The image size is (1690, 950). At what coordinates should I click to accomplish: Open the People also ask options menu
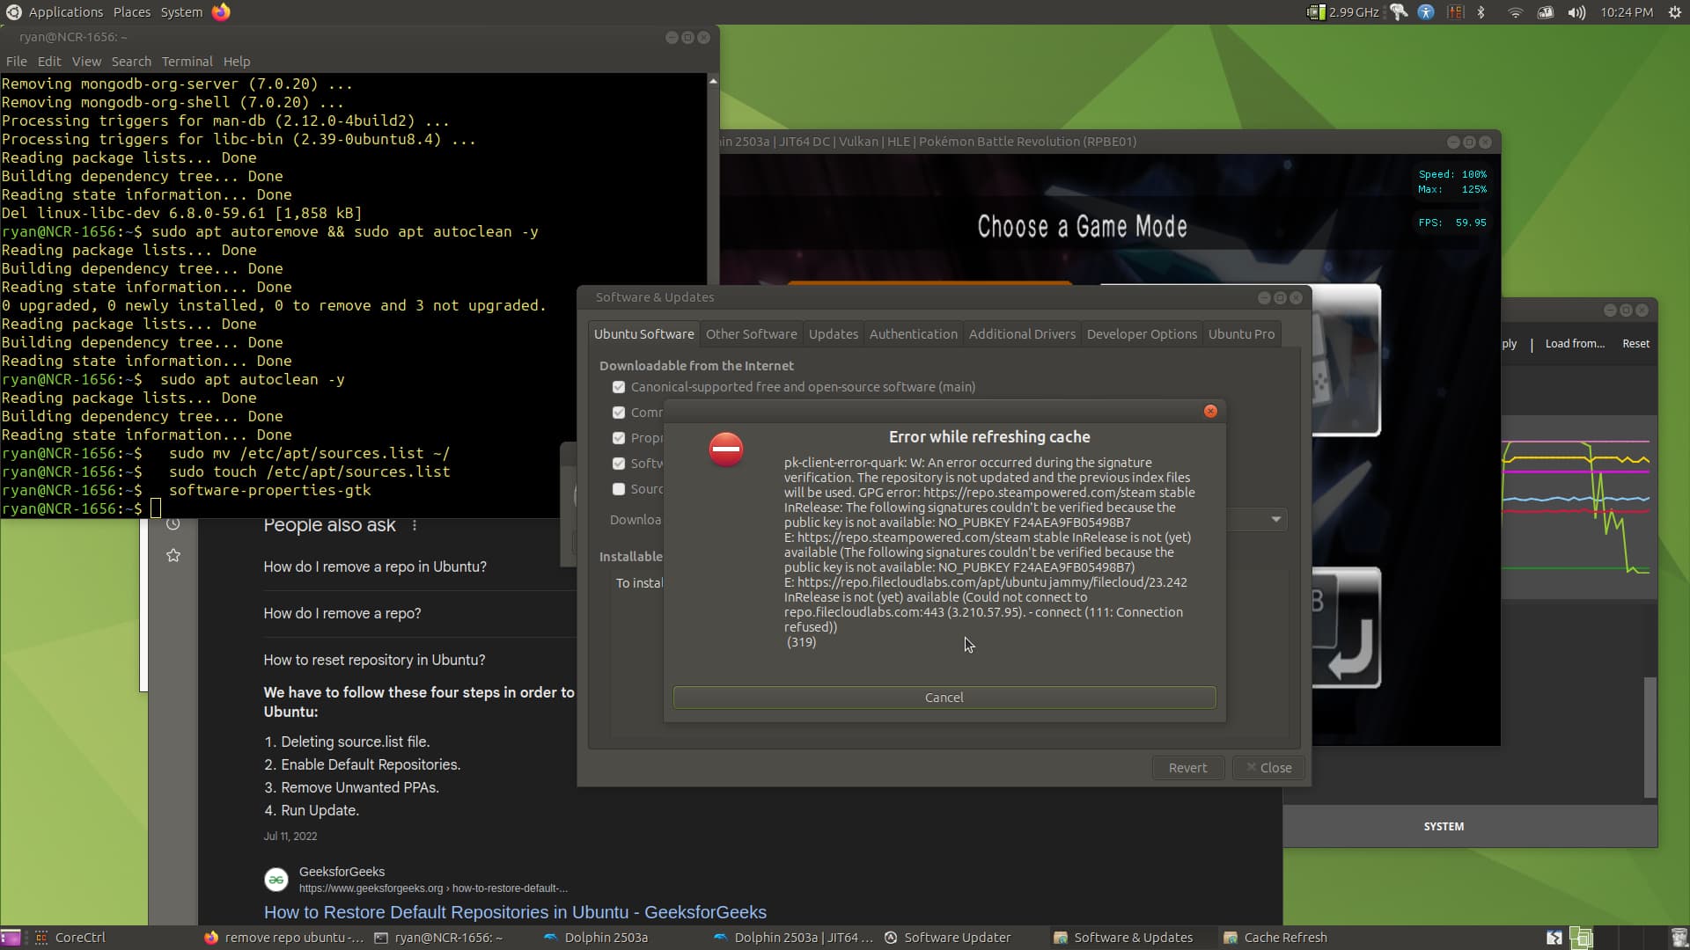415,525
